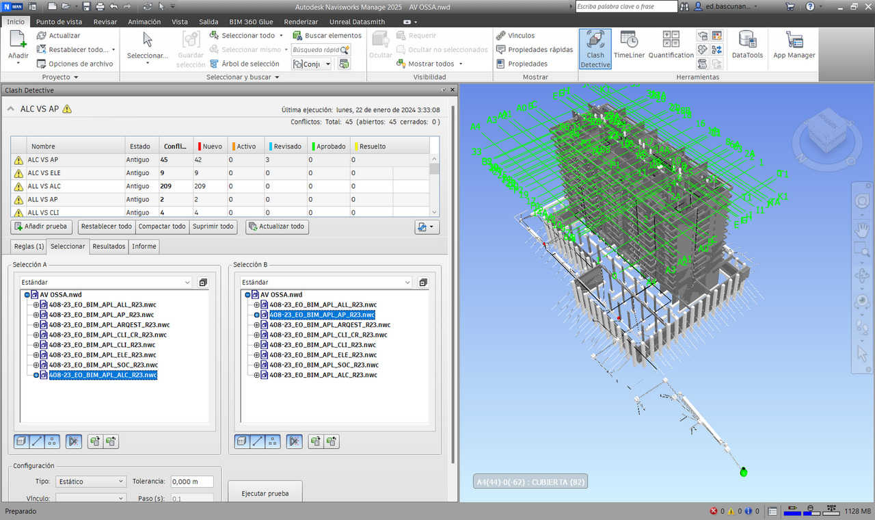Toggle surface geometry in Selección A
The height and width of the screenshot is (520, 875).
click(21, 441)
